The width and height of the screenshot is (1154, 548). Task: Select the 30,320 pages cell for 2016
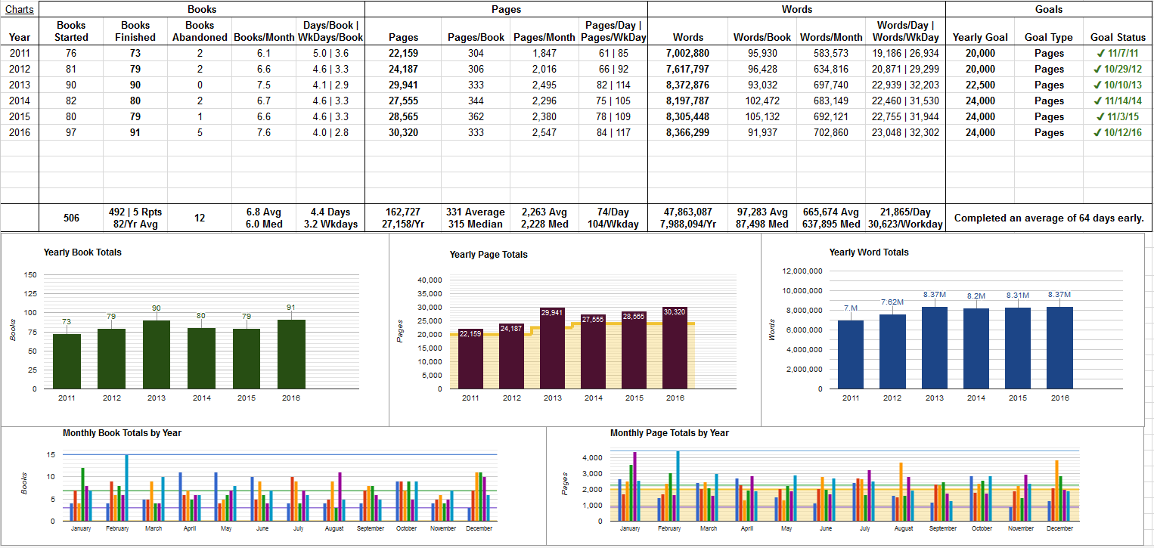pyautogui.click(x=403, y=132)
